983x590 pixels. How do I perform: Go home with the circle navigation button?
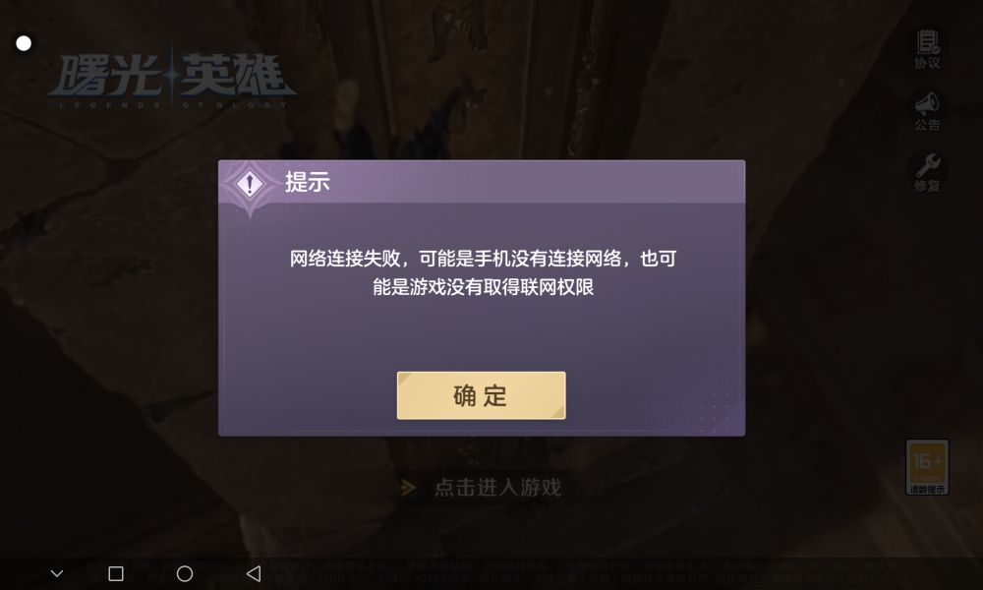[x=185, y=573]
